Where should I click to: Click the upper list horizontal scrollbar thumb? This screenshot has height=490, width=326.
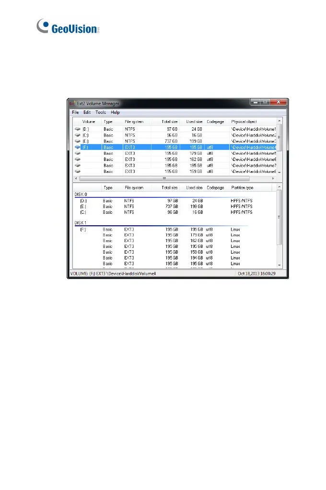[164, 178]
